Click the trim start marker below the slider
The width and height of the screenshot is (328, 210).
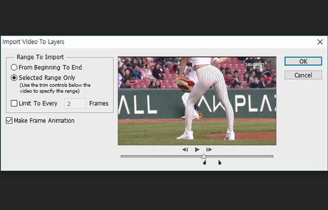[x=204, y=162]
